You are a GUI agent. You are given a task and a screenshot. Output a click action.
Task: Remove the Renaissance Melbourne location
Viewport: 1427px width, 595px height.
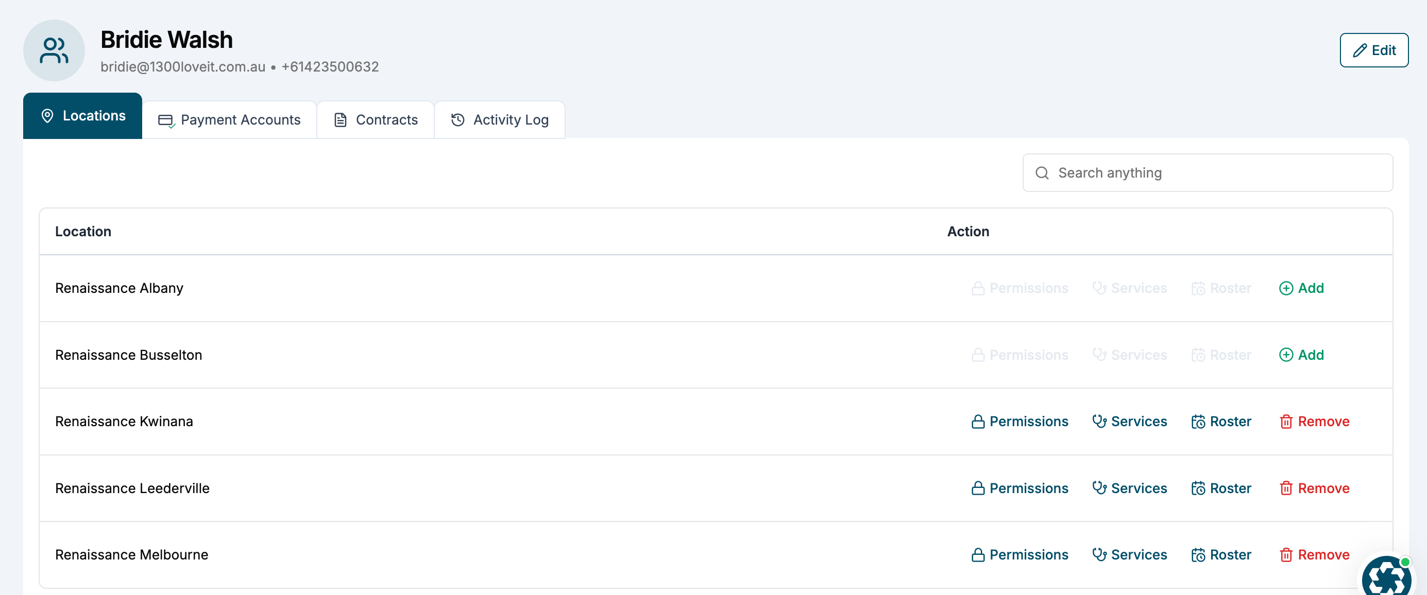1314,554
